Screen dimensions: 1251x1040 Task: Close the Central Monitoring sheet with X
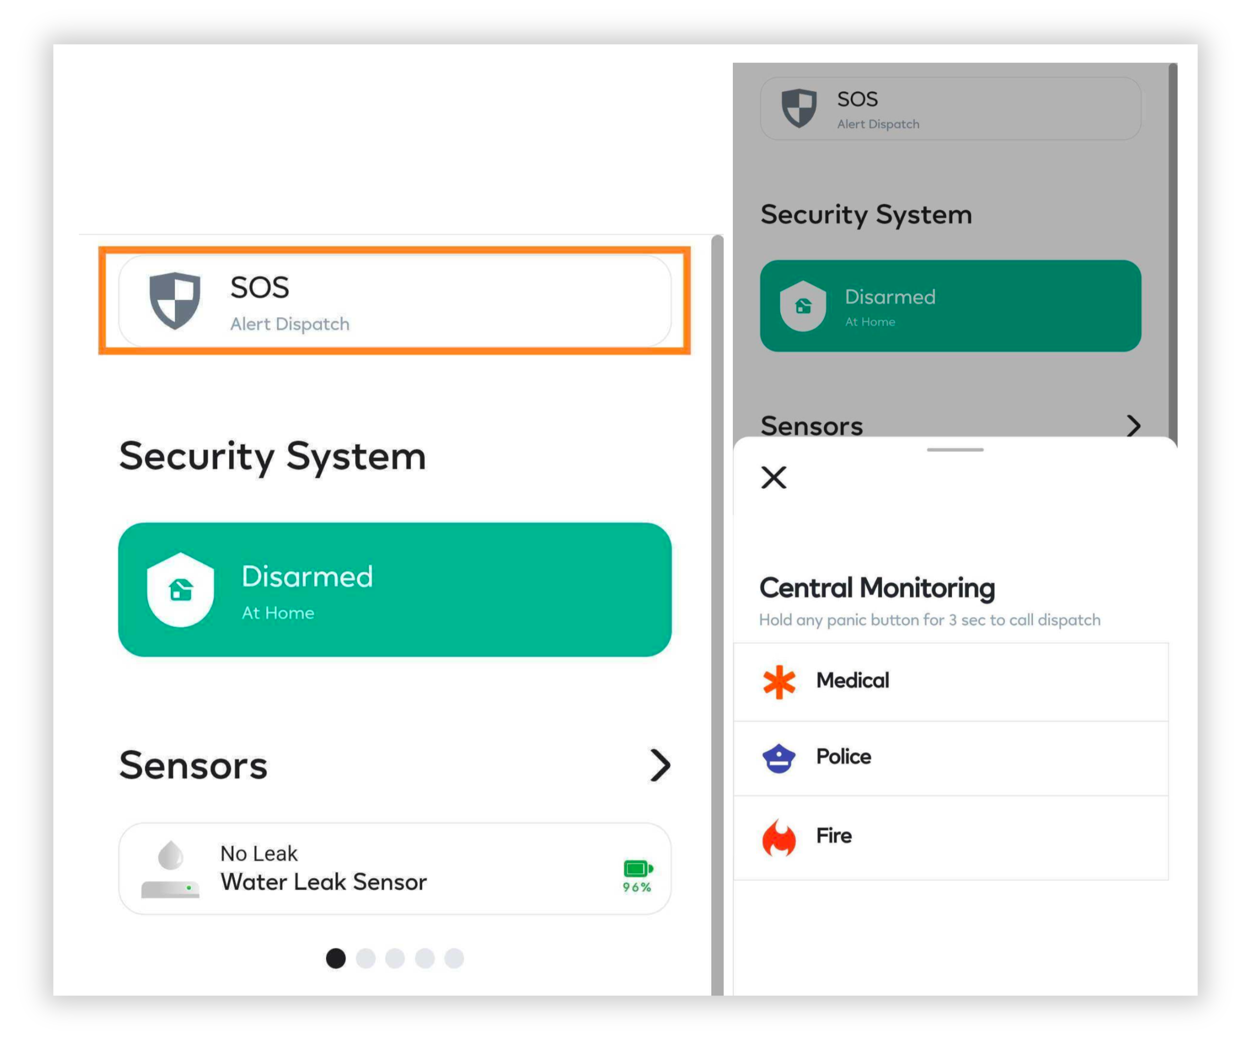click(774, 478)
